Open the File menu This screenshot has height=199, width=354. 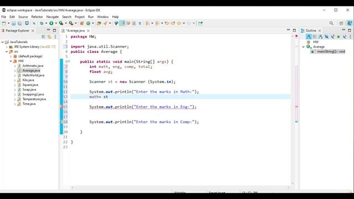4,17
